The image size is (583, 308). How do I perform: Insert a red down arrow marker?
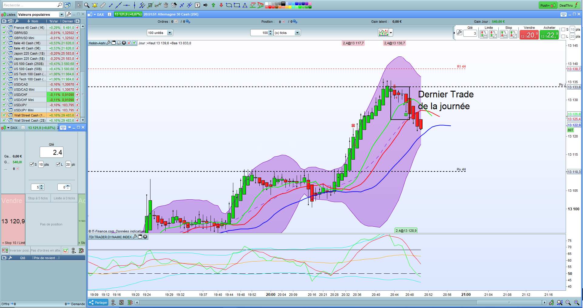pyautogui.click(x=221, y=5)
